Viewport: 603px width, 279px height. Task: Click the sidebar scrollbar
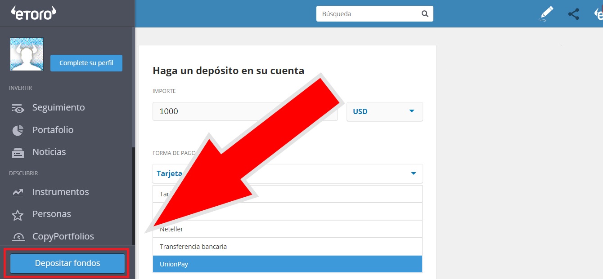coord(133,196)
